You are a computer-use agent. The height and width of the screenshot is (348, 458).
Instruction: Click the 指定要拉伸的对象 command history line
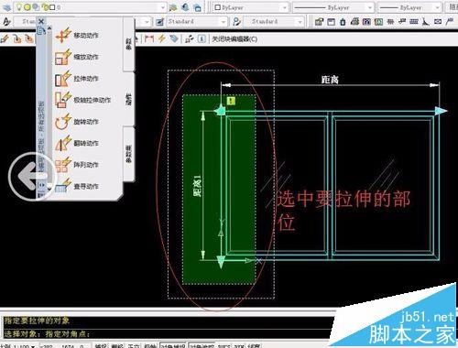pos(37,321)
